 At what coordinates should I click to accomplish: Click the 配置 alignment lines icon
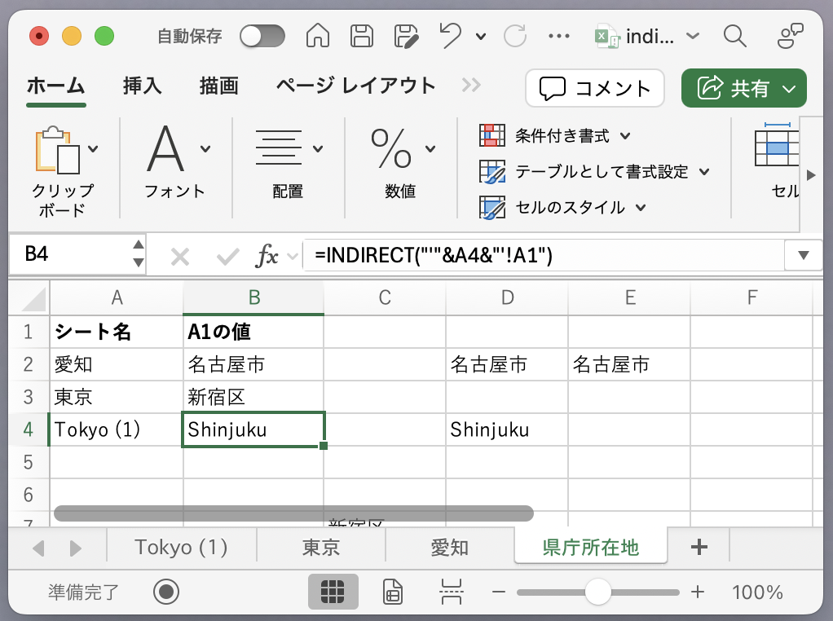point(279,148)
